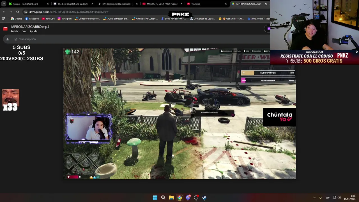
Task: Open the Ayuda menu
Action: click(33, 31)
